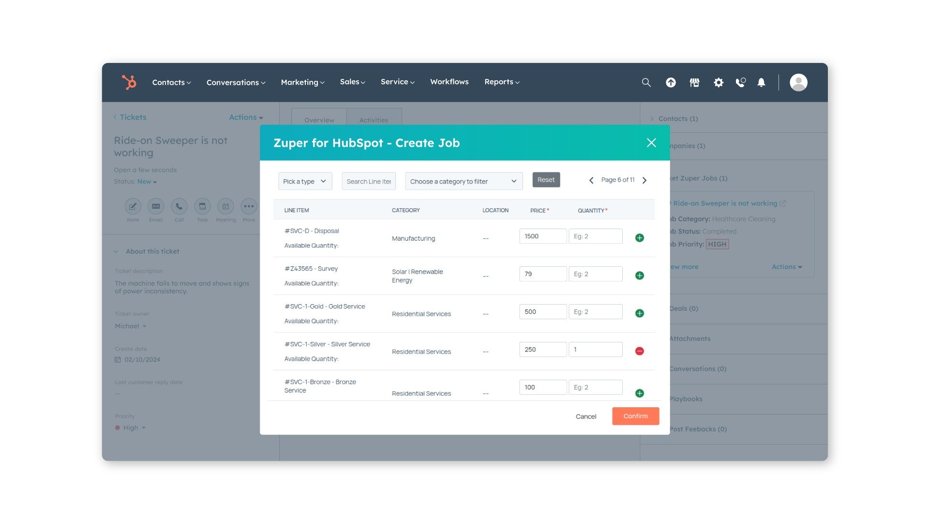Image resolution: width=929 pixels, height=523 pixels.
Task: Open ticket Actions dropdown in left panel
Action: click(246, 117)
